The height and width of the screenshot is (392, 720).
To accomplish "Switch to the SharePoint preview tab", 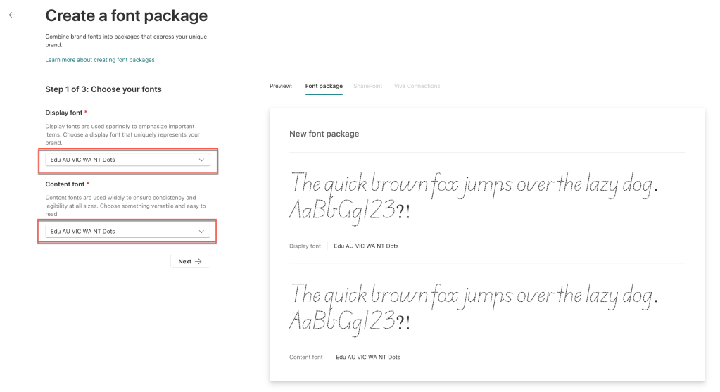I will 368,86.
